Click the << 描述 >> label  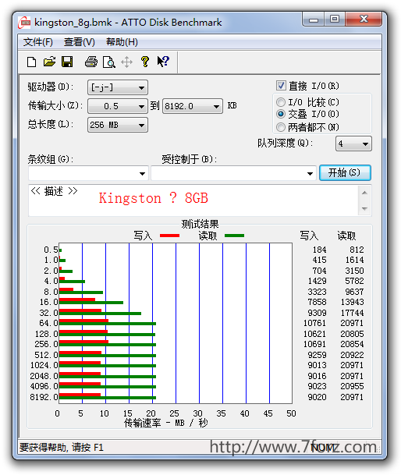[54, 191]
